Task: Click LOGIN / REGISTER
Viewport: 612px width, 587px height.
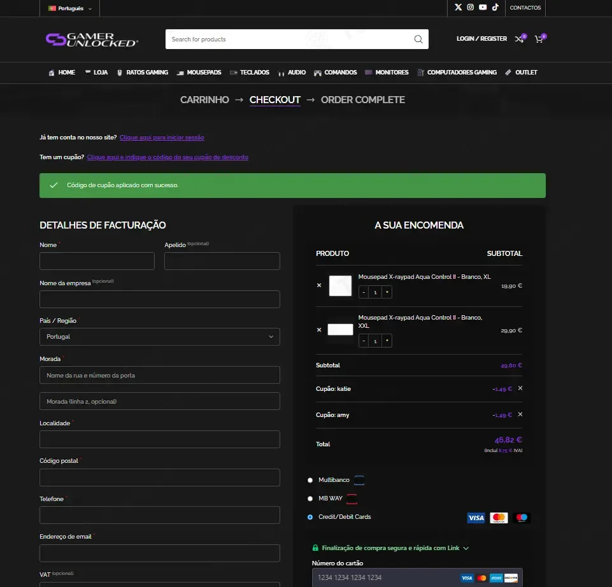Action: click(x=481, y=39)
